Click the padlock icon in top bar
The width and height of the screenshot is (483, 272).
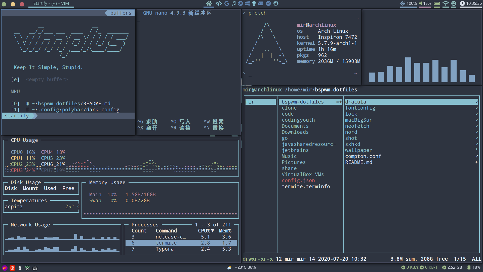coord(276,4)
